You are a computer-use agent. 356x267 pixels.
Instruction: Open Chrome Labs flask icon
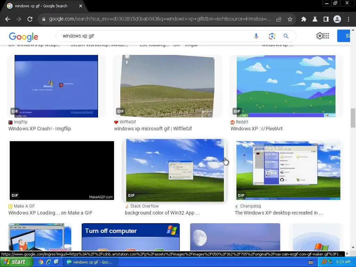tap(315, 19)
